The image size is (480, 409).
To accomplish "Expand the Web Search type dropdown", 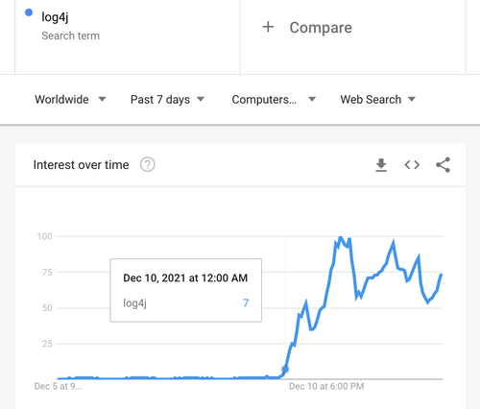I will pyautogui.click(x=378, y=100).
